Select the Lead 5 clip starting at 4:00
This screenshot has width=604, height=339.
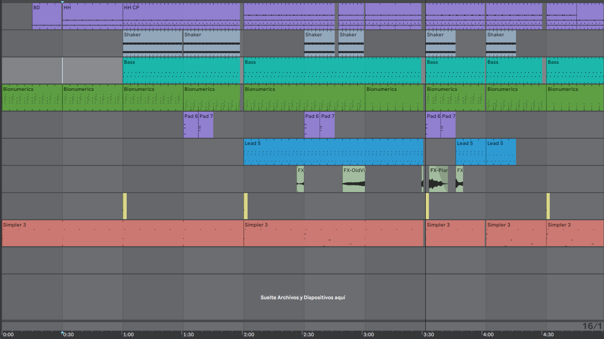click(501, 152)
